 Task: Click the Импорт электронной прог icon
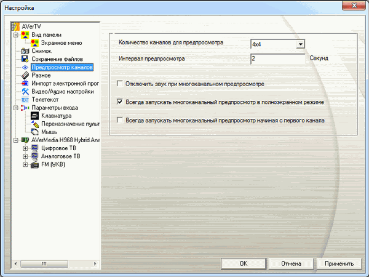click(25, 83)
